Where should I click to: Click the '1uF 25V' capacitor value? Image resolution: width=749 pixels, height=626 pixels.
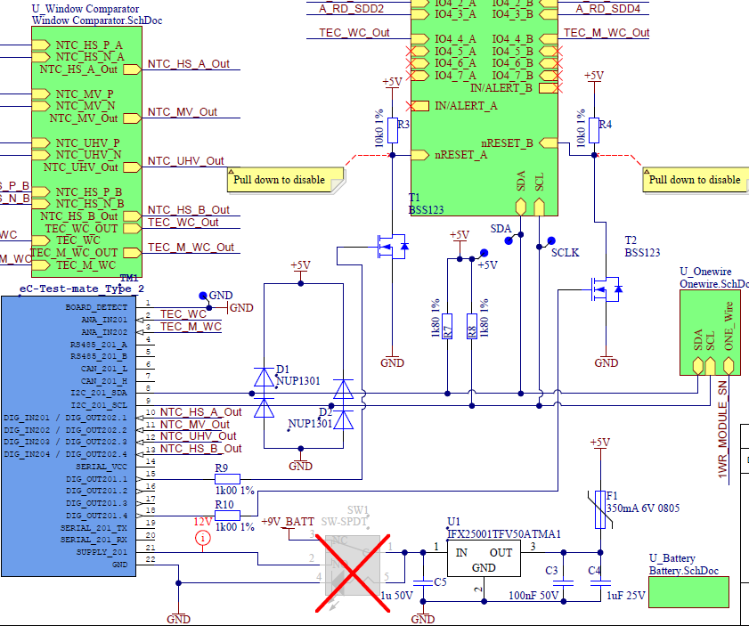click(626, 596)
